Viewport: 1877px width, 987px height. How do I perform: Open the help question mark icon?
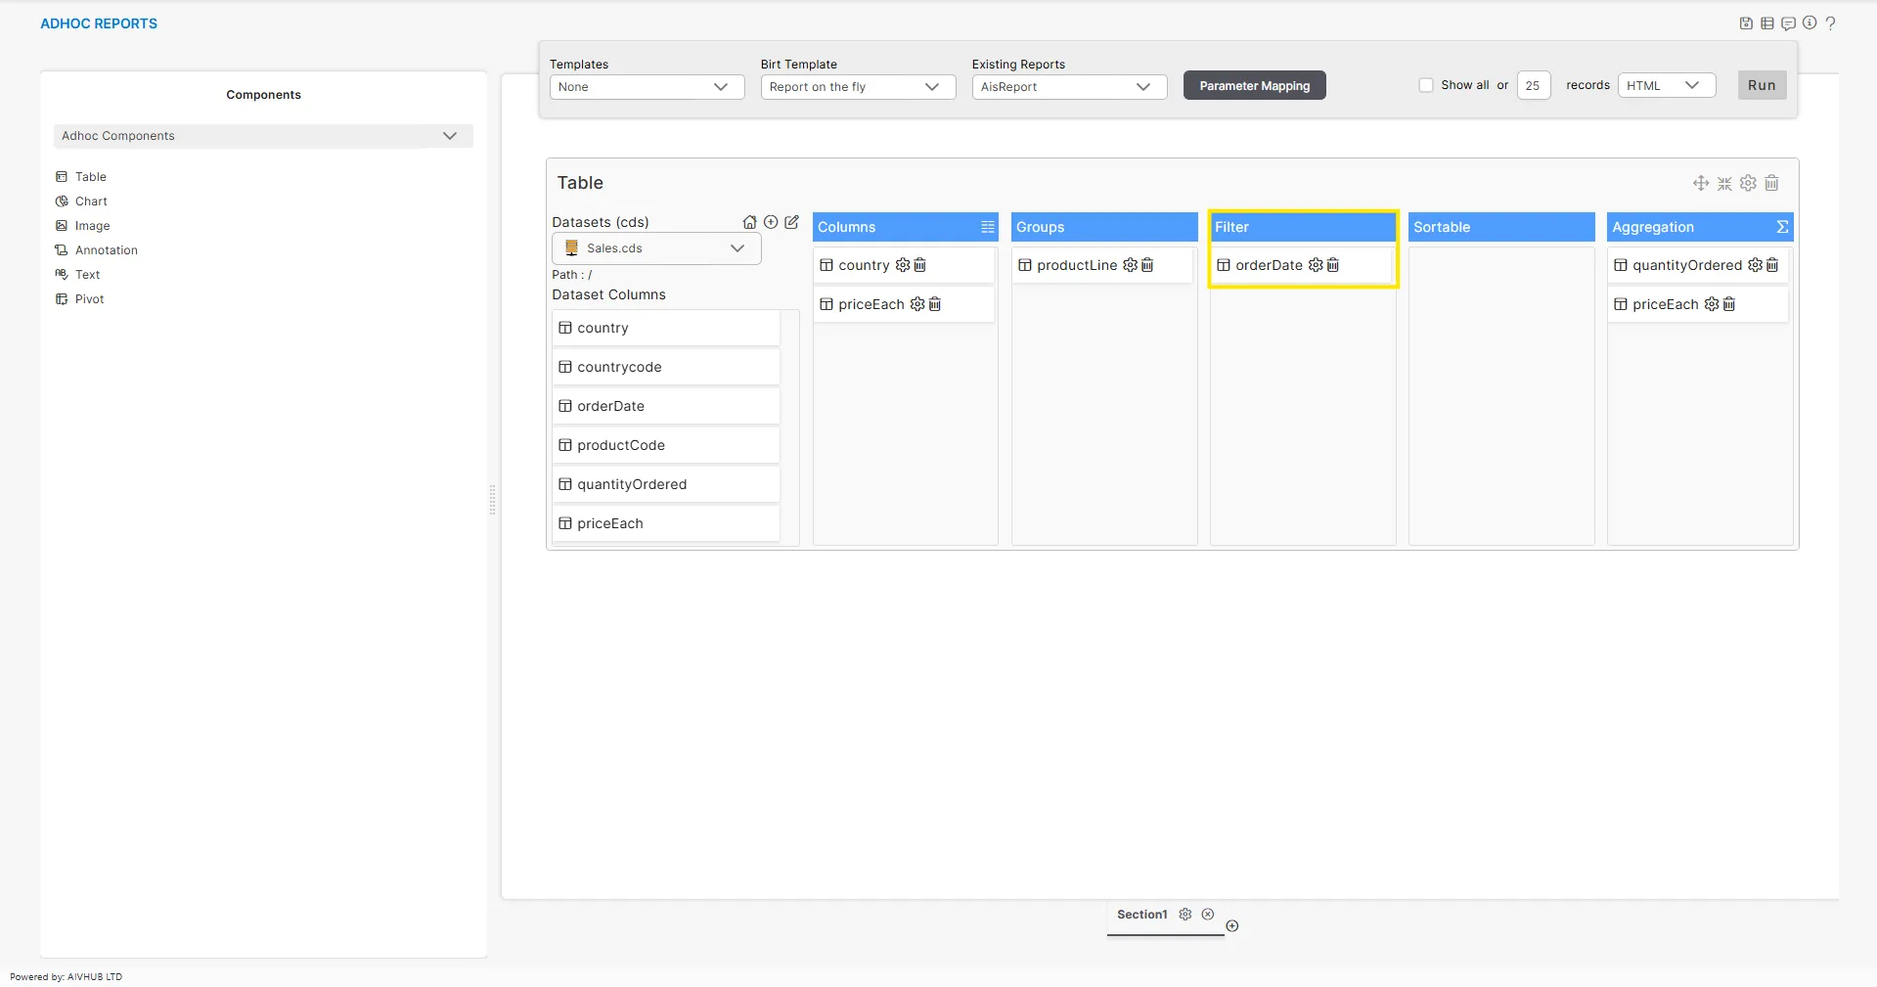click(x=1830, y=23)
